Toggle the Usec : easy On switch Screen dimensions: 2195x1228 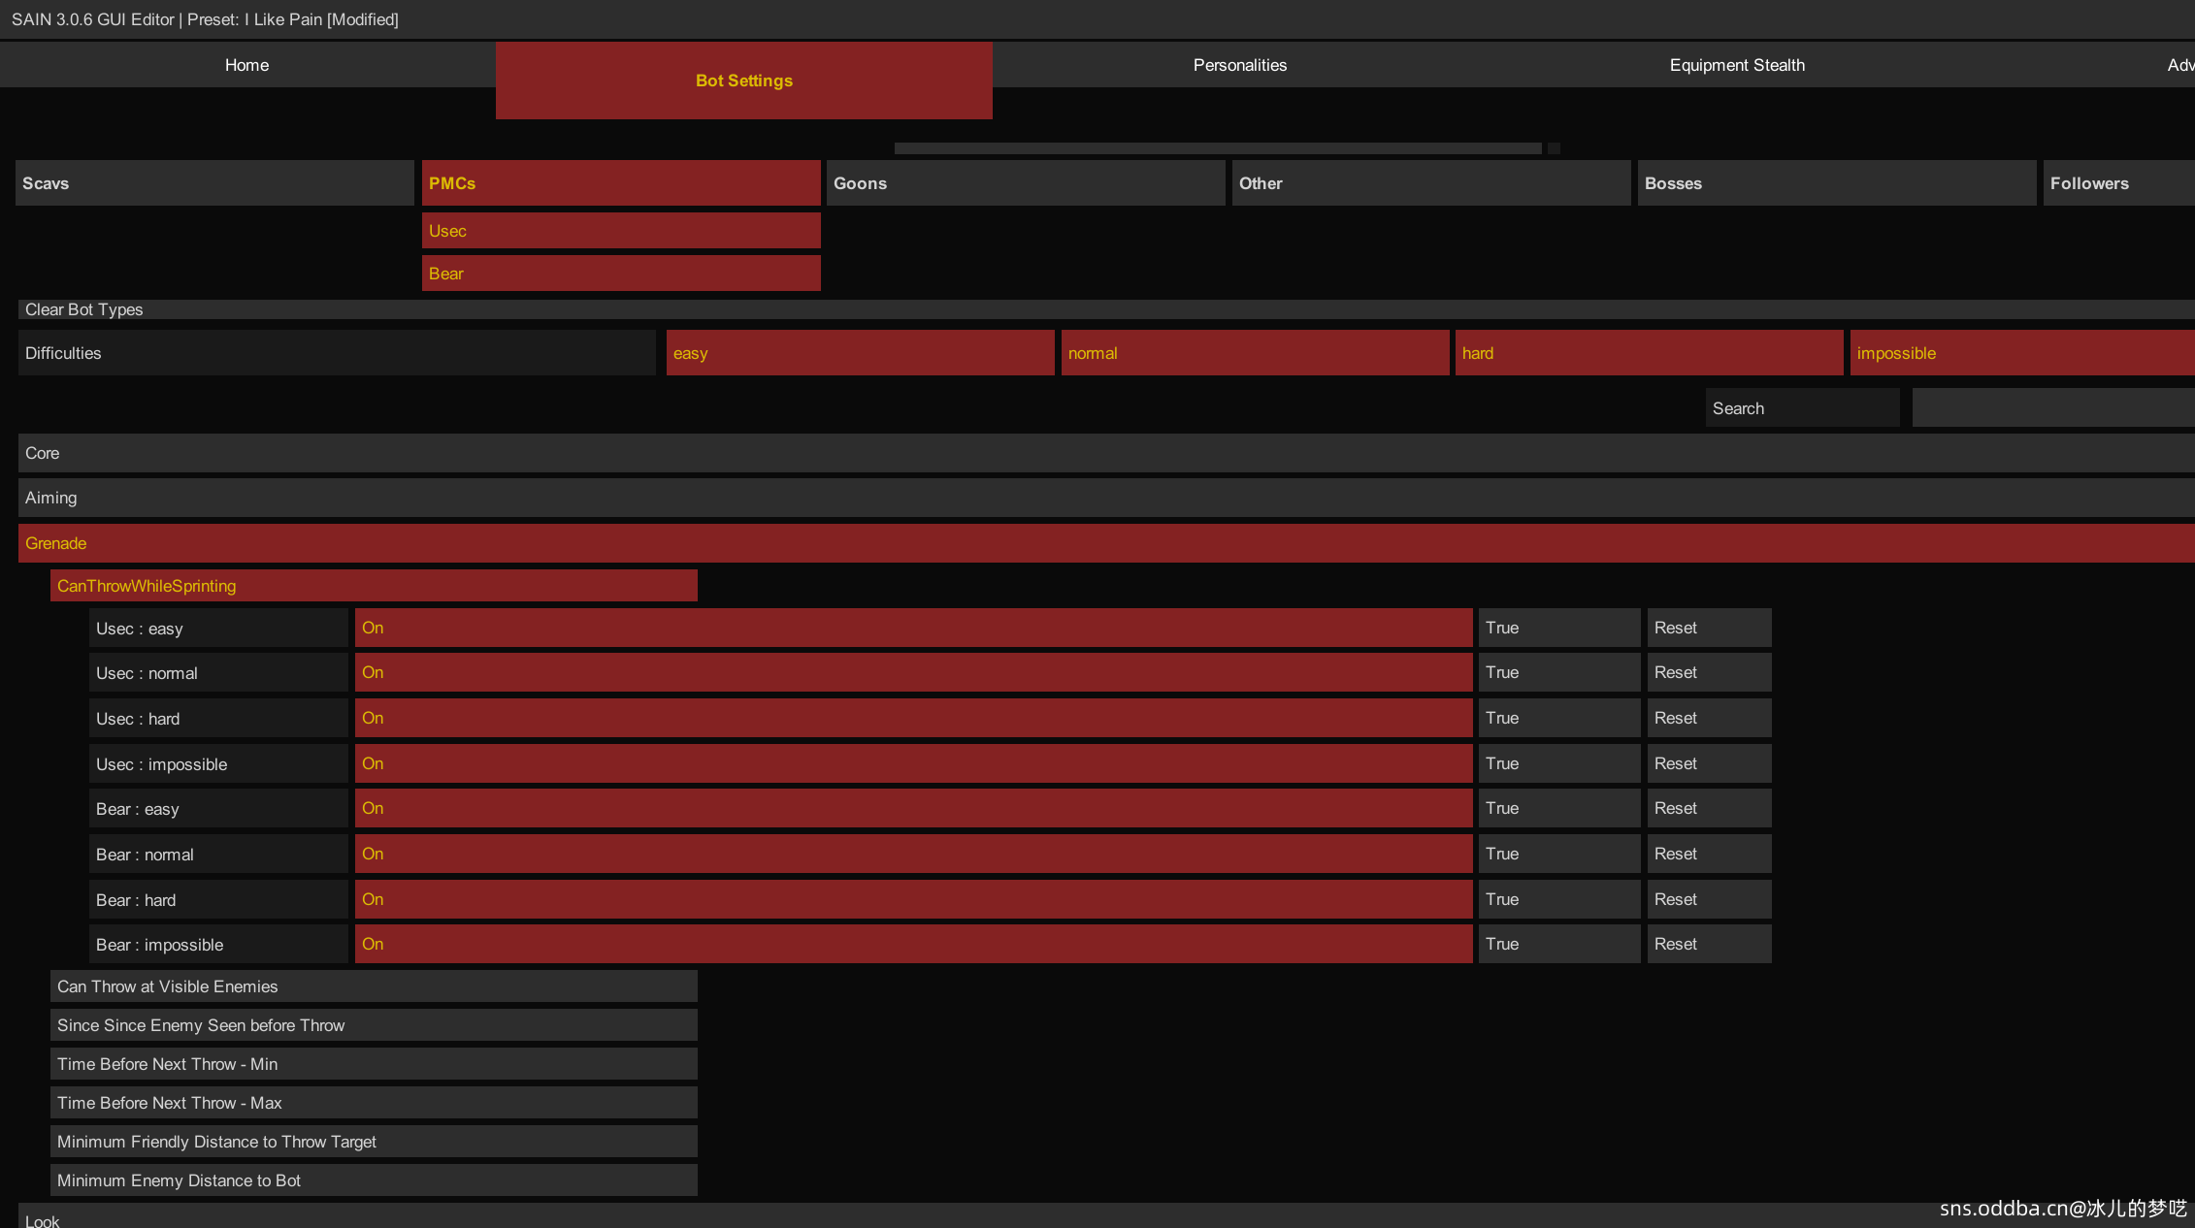(912, 628)
